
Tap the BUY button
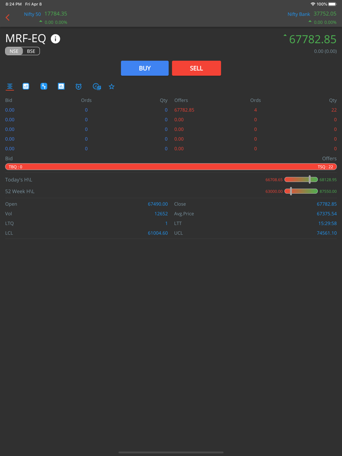(145, 68)
